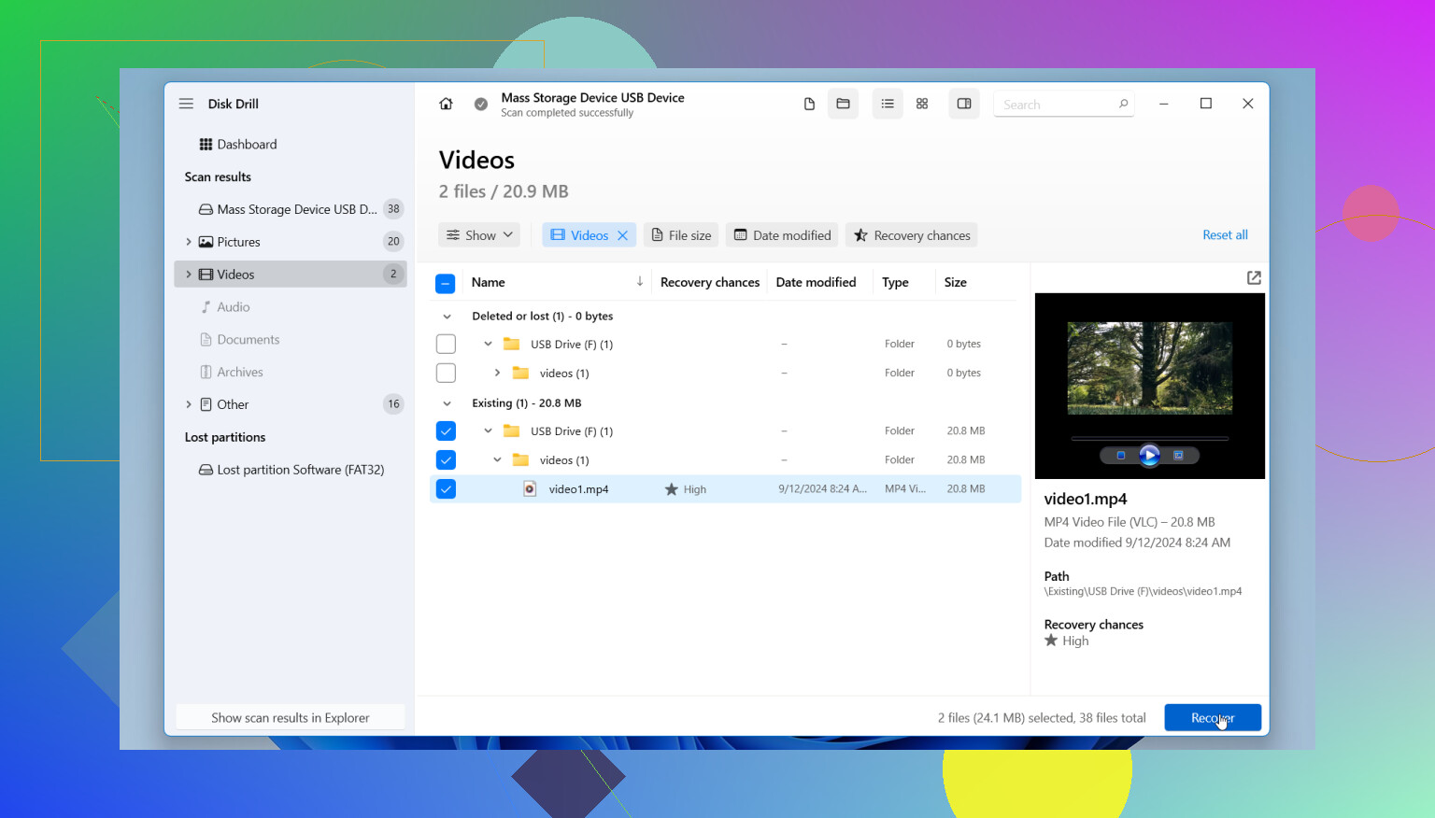The height and width of the screenshot is (818, 1435).
Task: Click the Other category icon in sidebar
Action: click(x=206, y=404)
